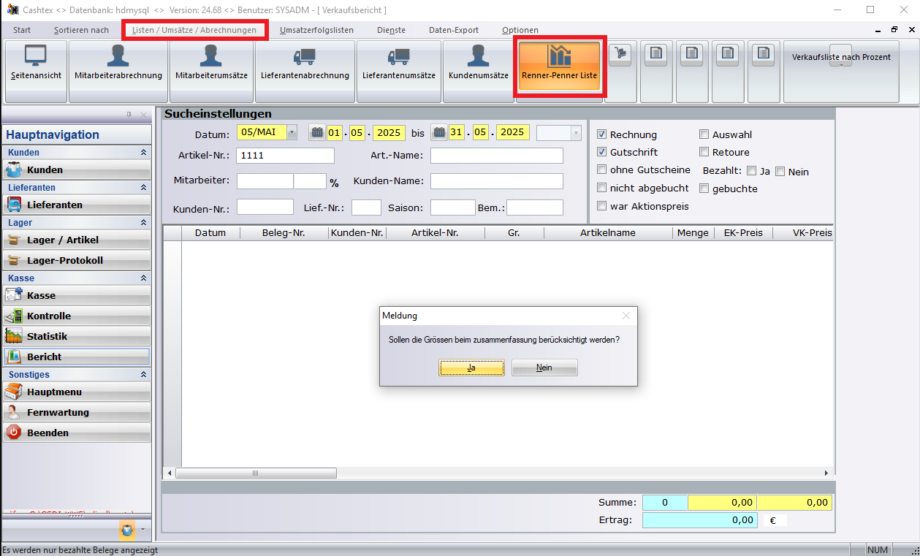Open the Kasse sidebar icon
This screenshot has height=556, width=920.
tap(15, 295)
